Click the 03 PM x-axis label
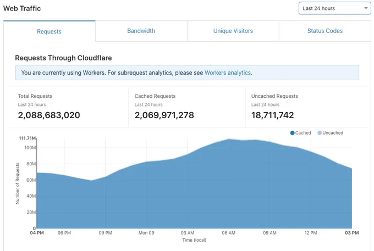Viewport: 374px width, 251px height. pyautogui.click(x=352, y=233)
